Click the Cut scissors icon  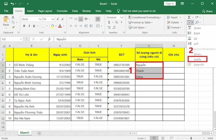(x=13, y=17)
